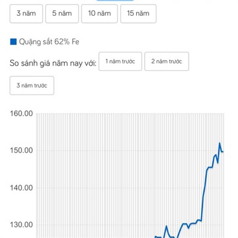Choose the 10 năm time range

[100, 13]
